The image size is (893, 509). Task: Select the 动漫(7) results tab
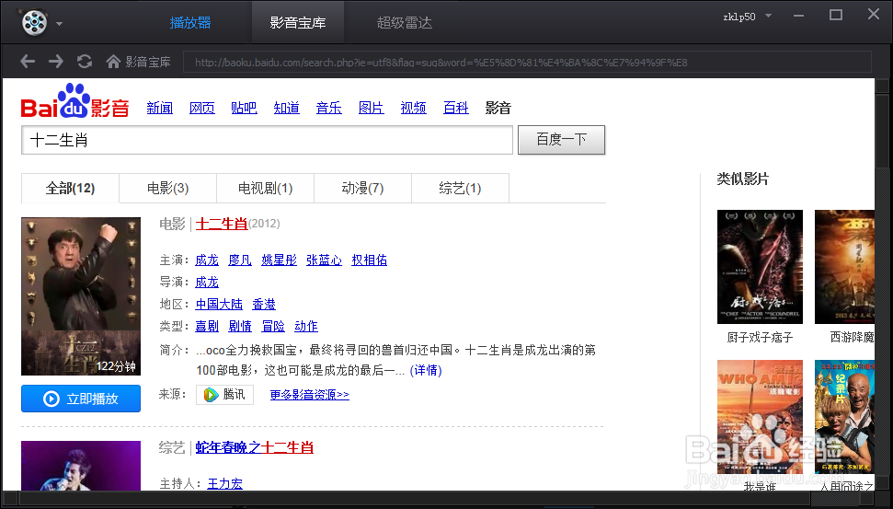tap(362, 188)
